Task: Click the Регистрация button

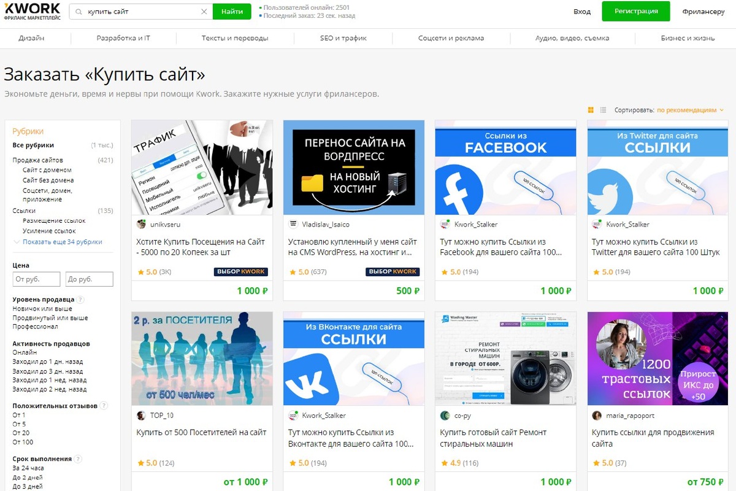Action: click(636, 11)
